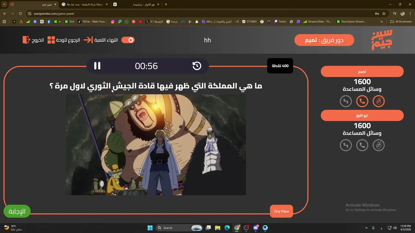
Task: Open the tab search dropdown arrow
Action: click(4, 5)
